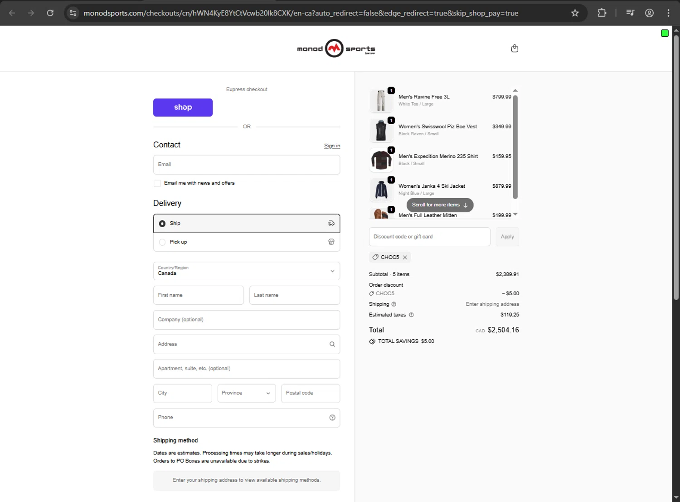This screenshot has height=502, width=680.
Task: Focus the Email input field
Action: click(247, 165)
